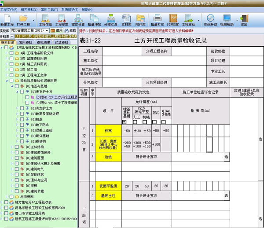Open the 工程文件(F) menu
264x228 pixels.
coord(9,10)
